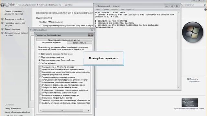Click the shield icon beside Настройка удаленного доступа

(2, 23)
